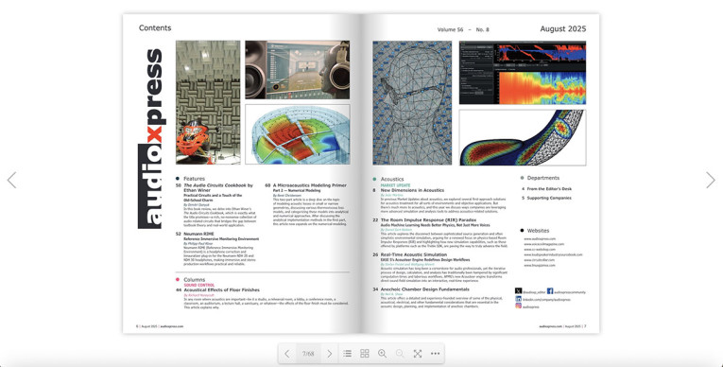Open the Real-Time Acoustic Simulation article
This screenshot has height=367, width=723.
coord(414,254)
